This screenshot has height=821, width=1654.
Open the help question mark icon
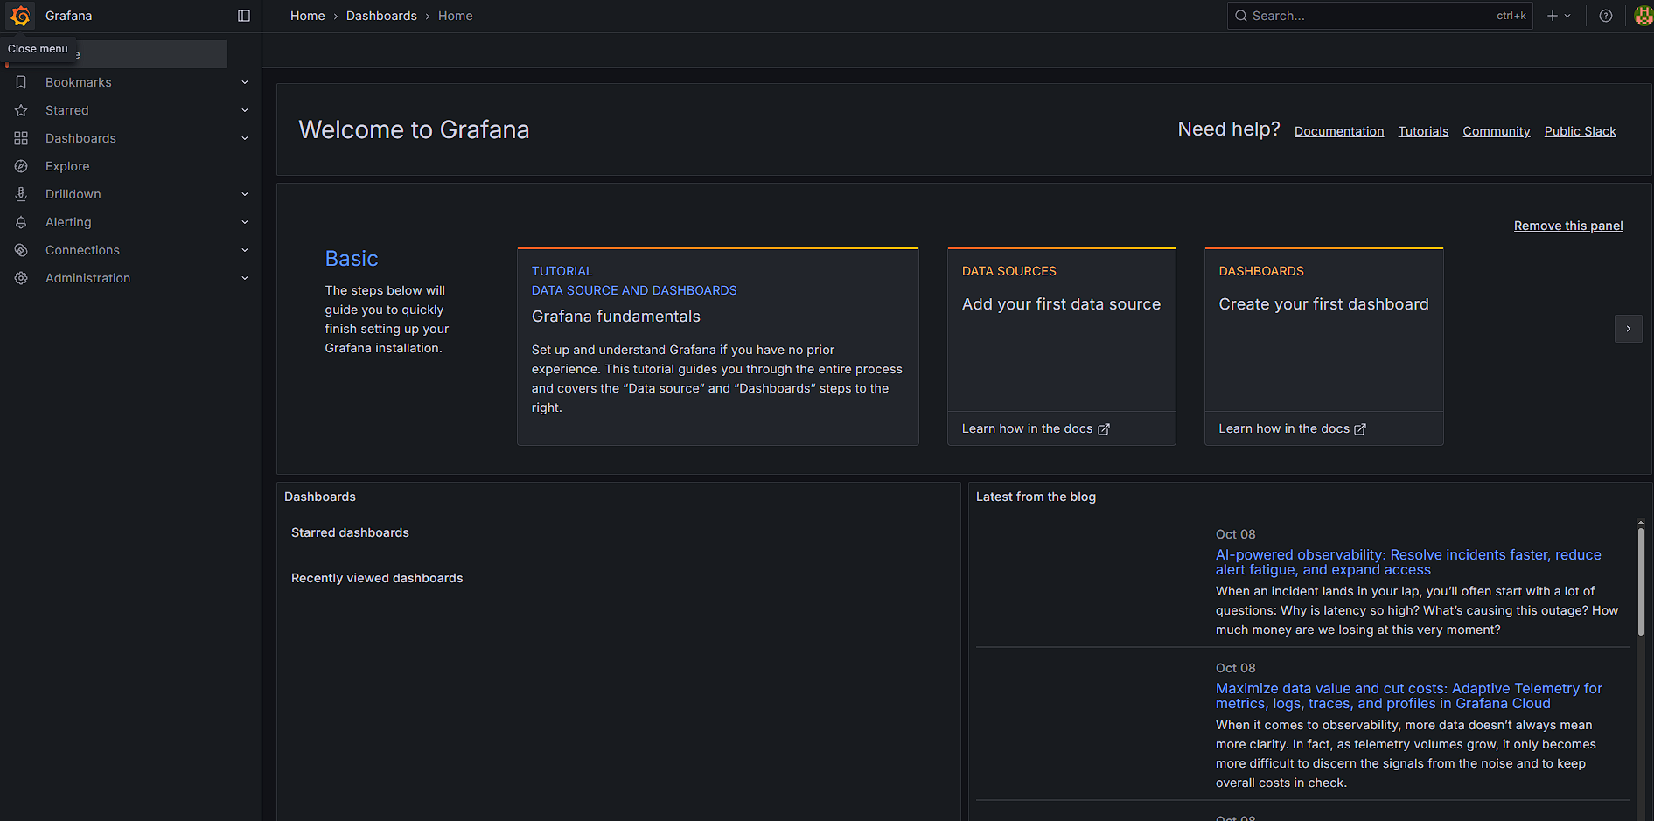pos(1606,16)
